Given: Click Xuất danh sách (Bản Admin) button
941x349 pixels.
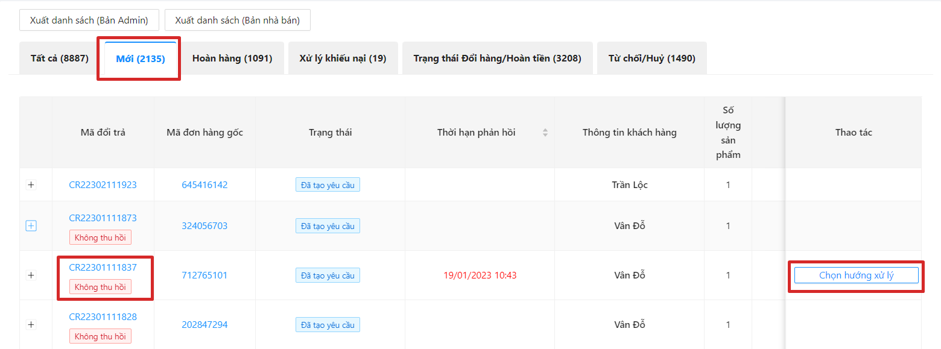Looking at the screenshot, I should (89, 20).
